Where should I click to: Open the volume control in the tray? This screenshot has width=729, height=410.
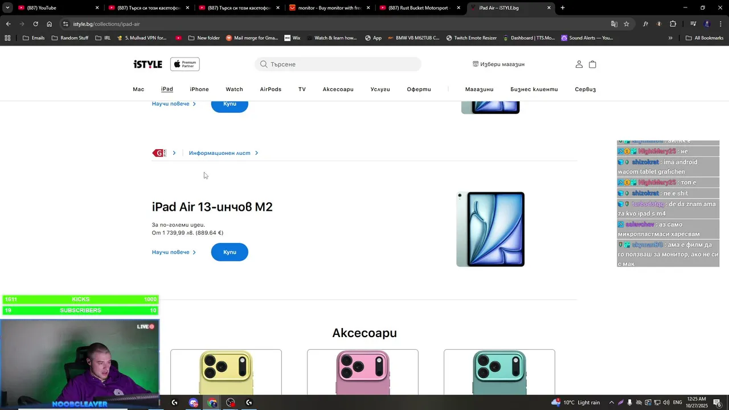pyautogui.click(x=666, y=403)
